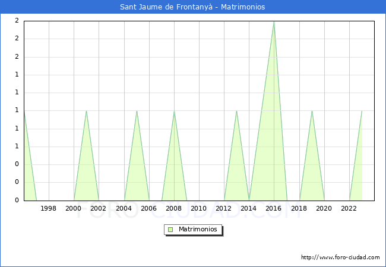Viewport: 386px width, 267px height.
Task: Click the 2008 x-axis label
Action: 174,208
